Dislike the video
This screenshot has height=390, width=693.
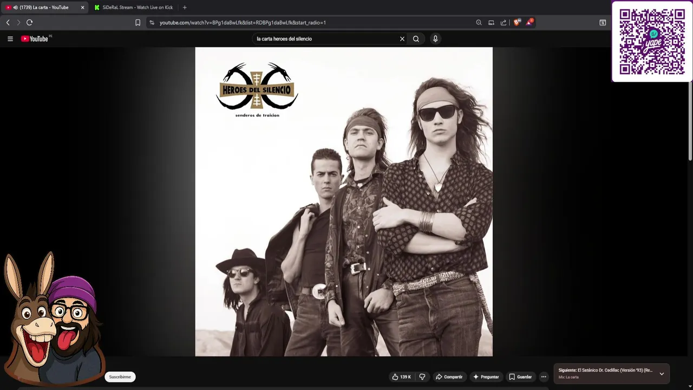pos(422,377)
